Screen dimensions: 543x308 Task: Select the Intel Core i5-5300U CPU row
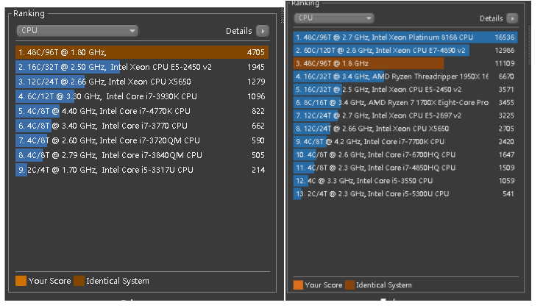pos(405,194)
